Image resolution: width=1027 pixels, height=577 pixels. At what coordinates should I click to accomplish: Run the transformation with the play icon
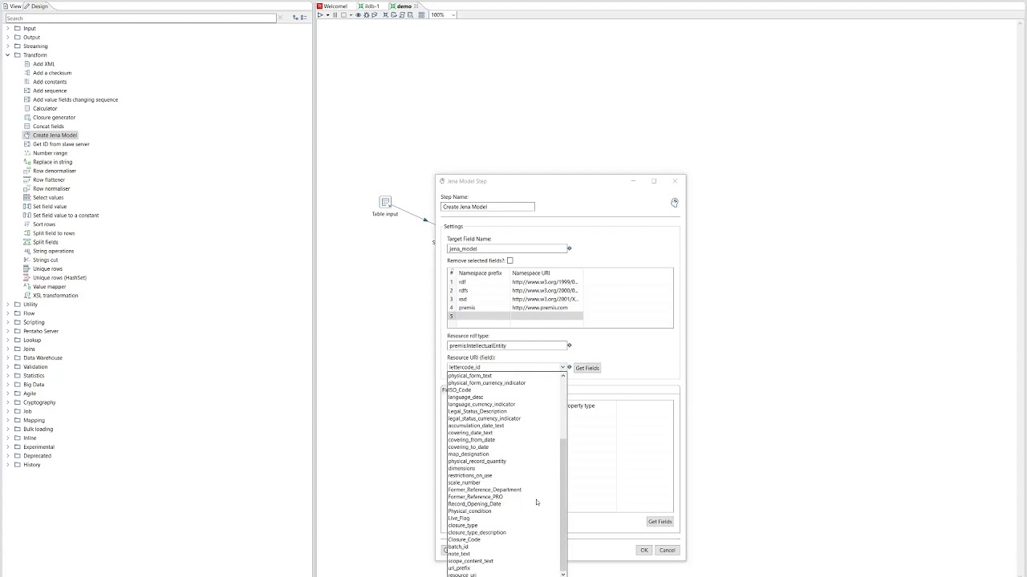point(319,15)
